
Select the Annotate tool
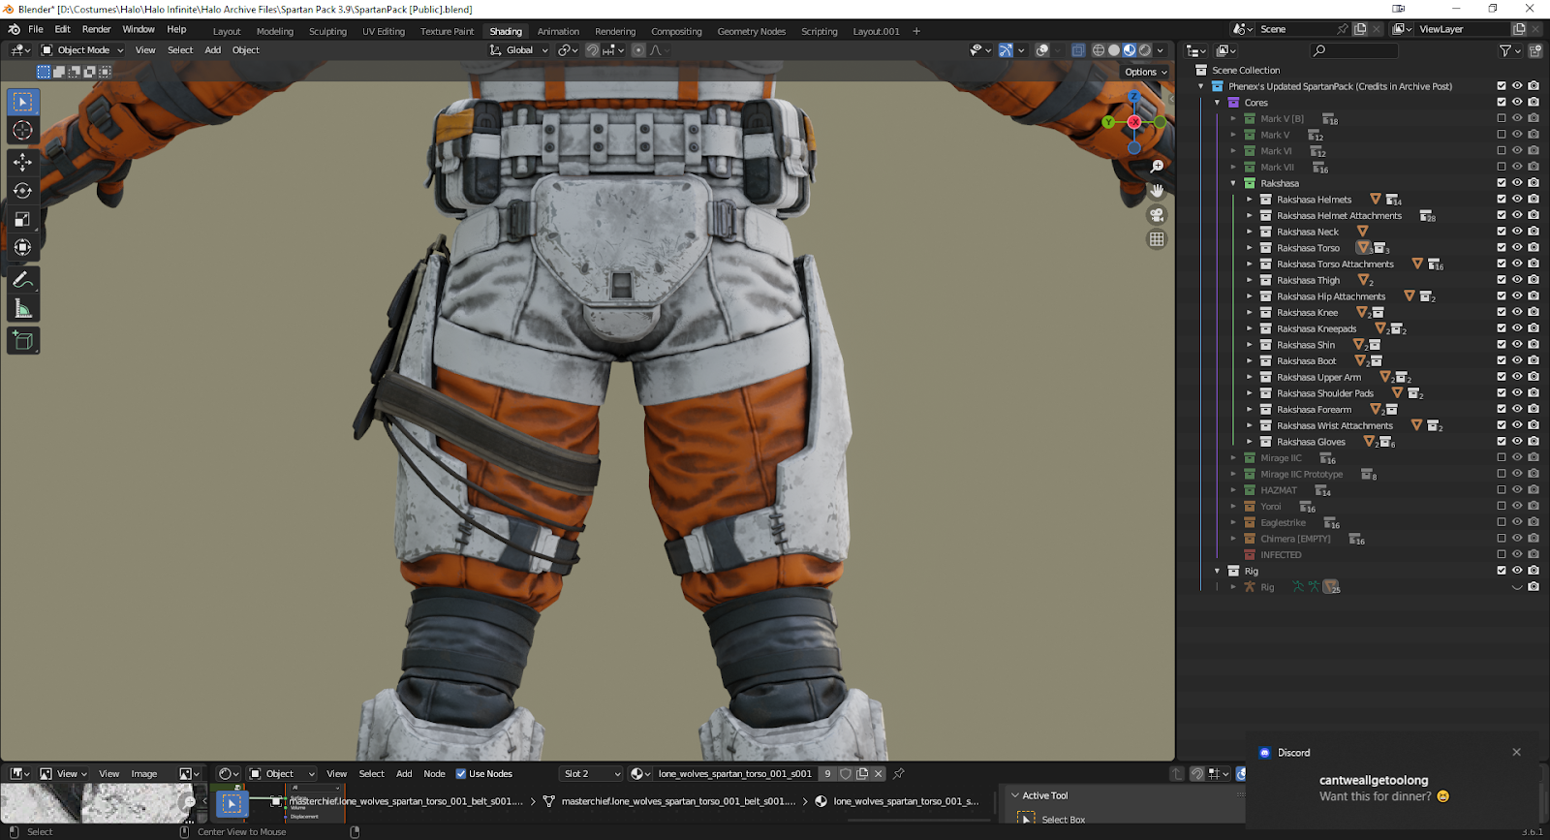[x=22, y=280]
